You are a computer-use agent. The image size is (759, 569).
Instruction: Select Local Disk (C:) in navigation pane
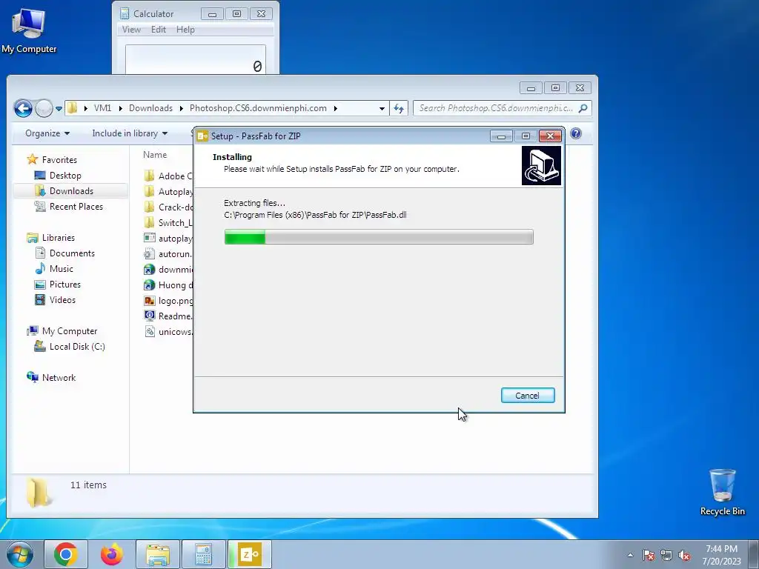(x=77, y=347)
